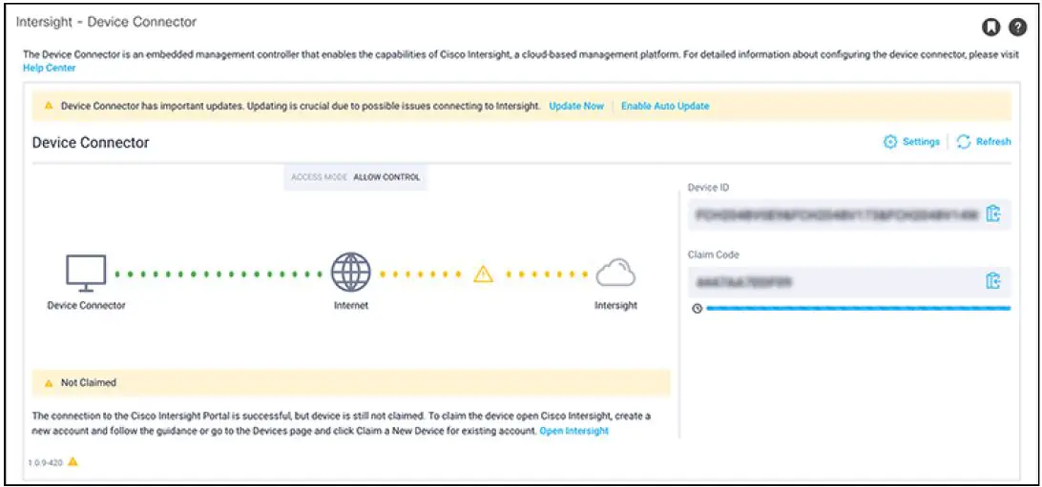The width and height of the screenshot is (1042, 487).
Task: Follow the Open Intersight link
Action: [x=574, y=431]
